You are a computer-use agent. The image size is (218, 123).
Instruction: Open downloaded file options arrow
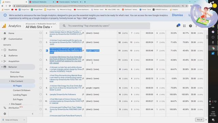point(24,120)
